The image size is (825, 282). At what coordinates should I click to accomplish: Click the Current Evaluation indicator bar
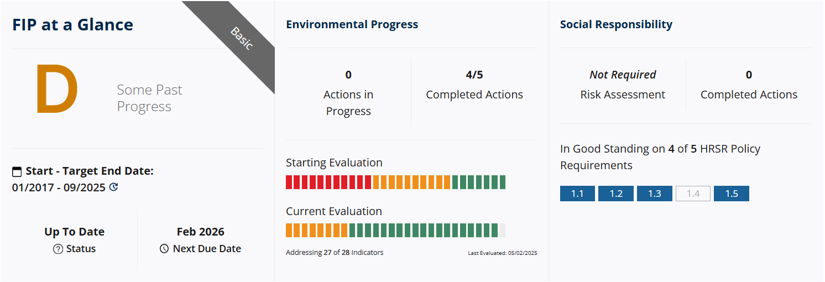click(x=395, y=231)
